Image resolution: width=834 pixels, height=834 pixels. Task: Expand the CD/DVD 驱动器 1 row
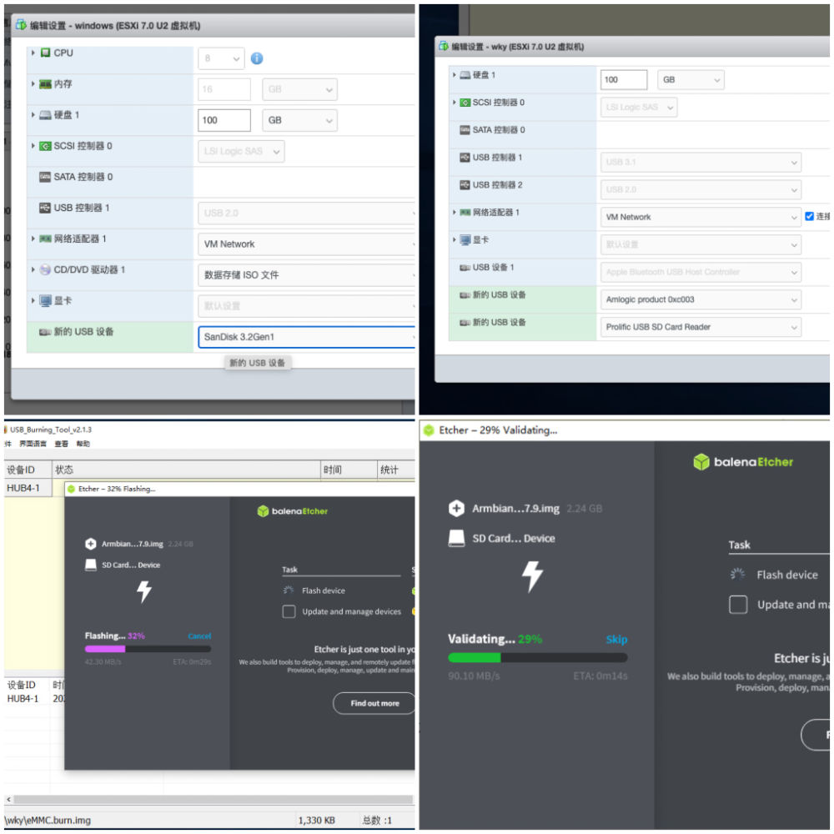pyautogui.click(x=33, y=269)
